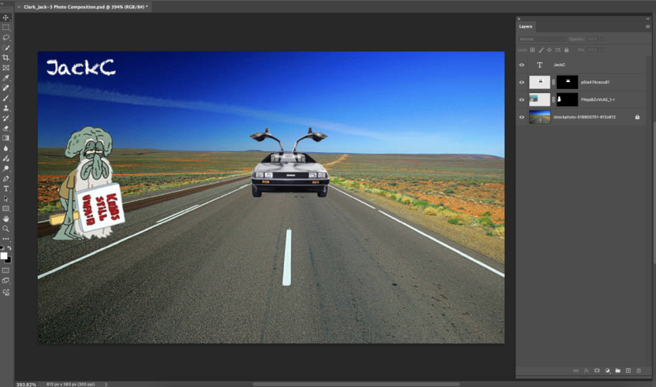Click the background color swatch

pos(8,259)
